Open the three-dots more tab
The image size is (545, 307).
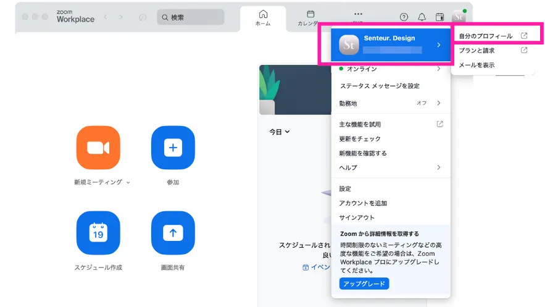tap(358, 14)
